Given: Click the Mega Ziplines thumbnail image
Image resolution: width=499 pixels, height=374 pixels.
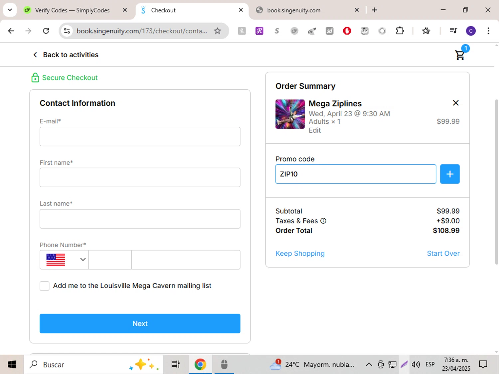Looking at the screenshot, I should pyautogui.click(x=290, y=114).
